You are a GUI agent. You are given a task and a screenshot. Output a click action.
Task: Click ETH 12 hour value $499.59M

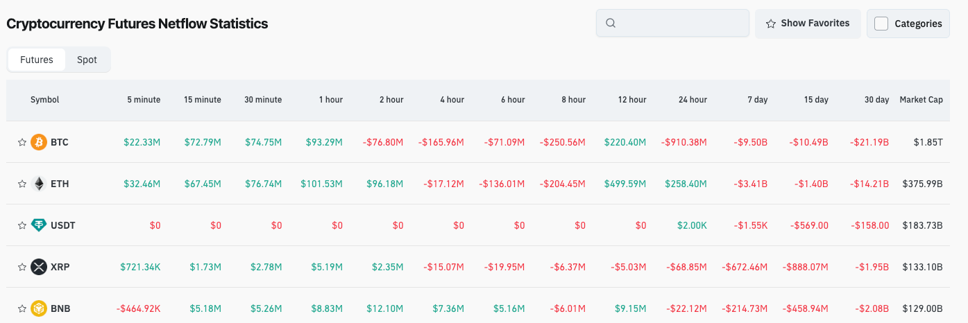[x=625, y=184]
